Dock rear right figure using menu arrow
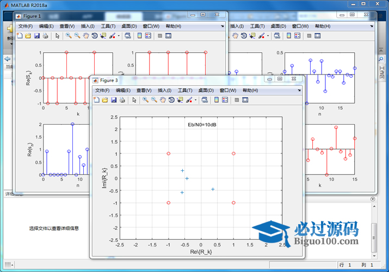Screen dimensions: 389x272 [x=372, y=26]
